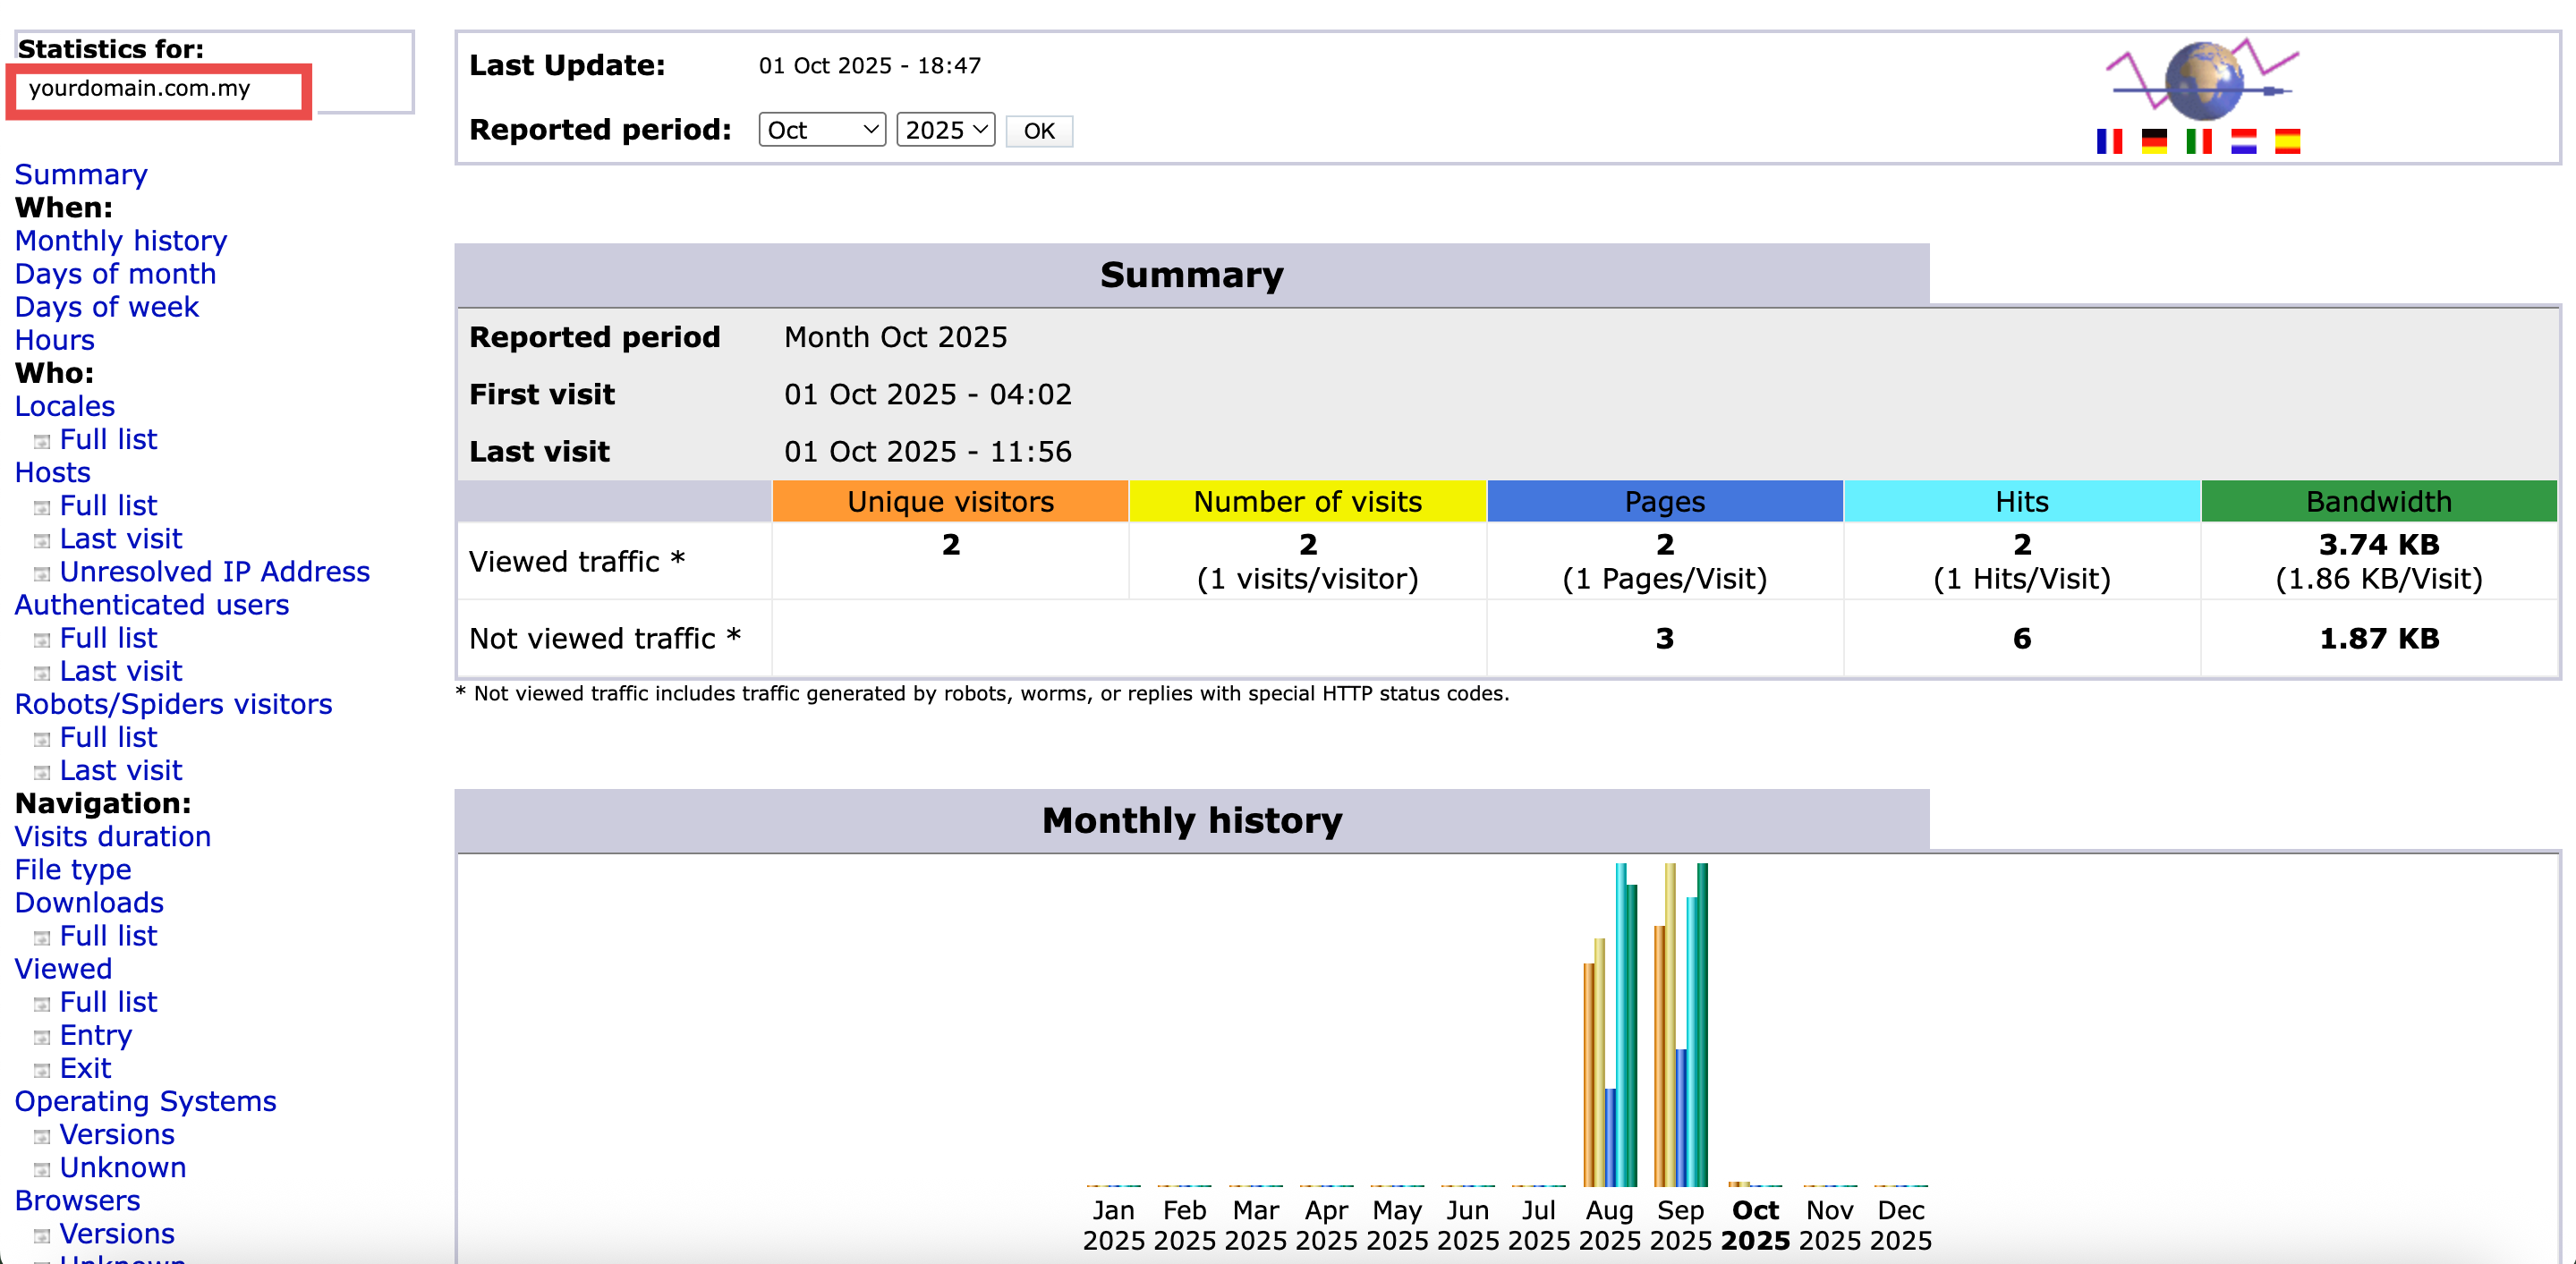The image size is (2576, 1264).
Task: Open Robots/Spiders visitors link
Action: tap(173, 704)
